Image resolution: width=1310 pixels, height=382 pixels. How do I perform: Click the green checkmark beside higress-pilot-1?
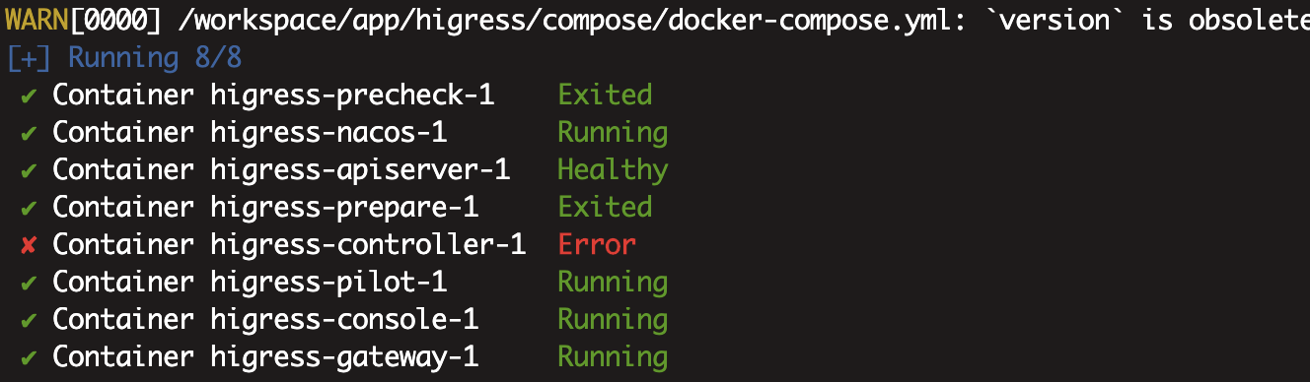[30, 283]
